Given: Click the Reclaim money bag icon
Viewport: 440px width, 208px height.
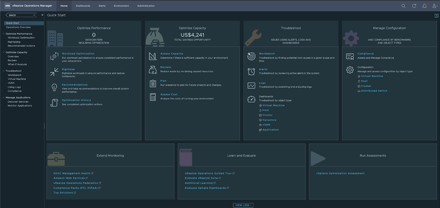Looking at the screenshot, I should coord(153,70).
